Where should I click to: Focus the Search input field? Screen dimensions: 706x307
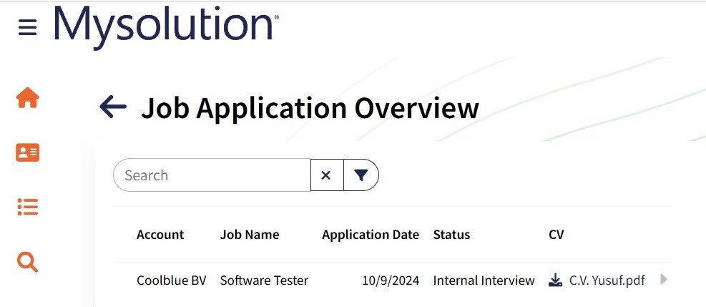click(212, 175)
